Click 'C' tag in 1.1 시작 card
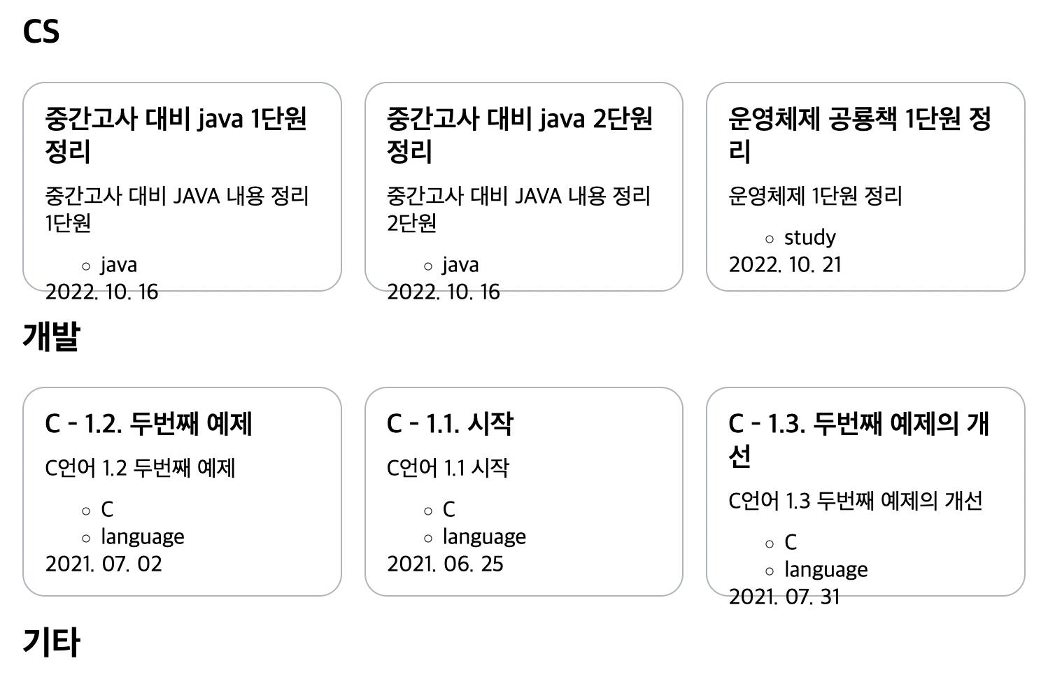Image resolution: width=1062 pixels, height=684 pixels. tap(449, 510)
